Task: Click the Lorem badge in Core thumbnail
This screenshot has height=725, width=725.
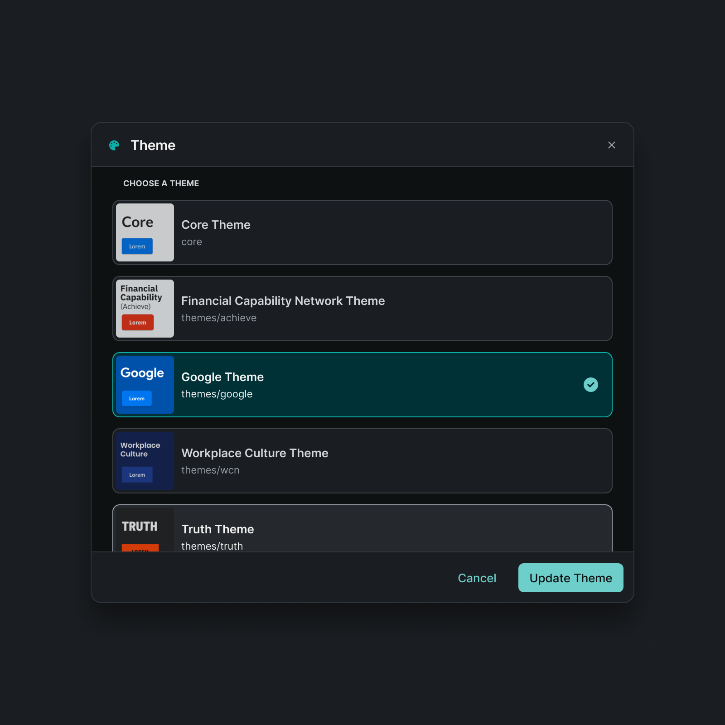Action: coord(136,246)
